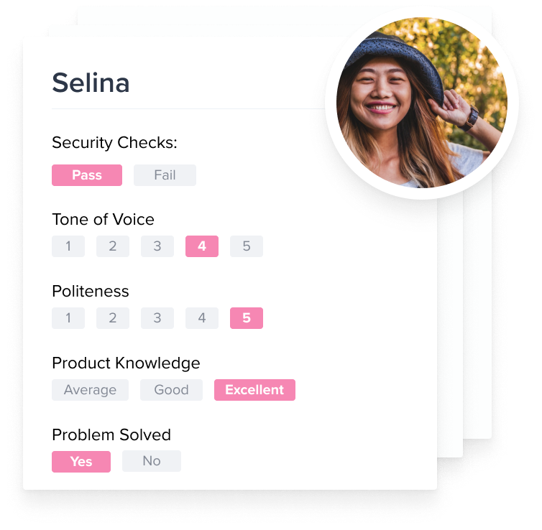Screen dimensions: 542x530
Task: Click the Selina name heading
Action: tap(91, 83)
